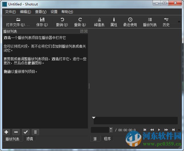The width and height of the screenshot is (184, 151).
Task: Close the 播放列表 panel
Action: click(86, 31)
